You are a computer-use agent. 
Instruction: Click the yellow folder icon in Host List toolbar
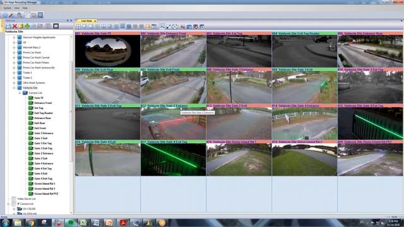pyautogui.click(x=21, y=26)
